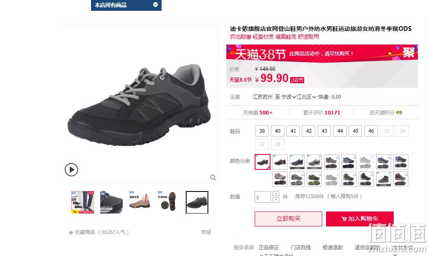Select the selected black shoe color swatch

[263, 162]
